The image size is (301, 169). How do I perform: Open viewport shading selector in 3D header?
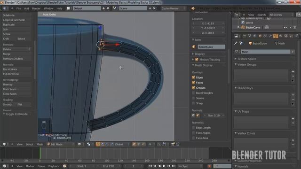tap(79, 144)
